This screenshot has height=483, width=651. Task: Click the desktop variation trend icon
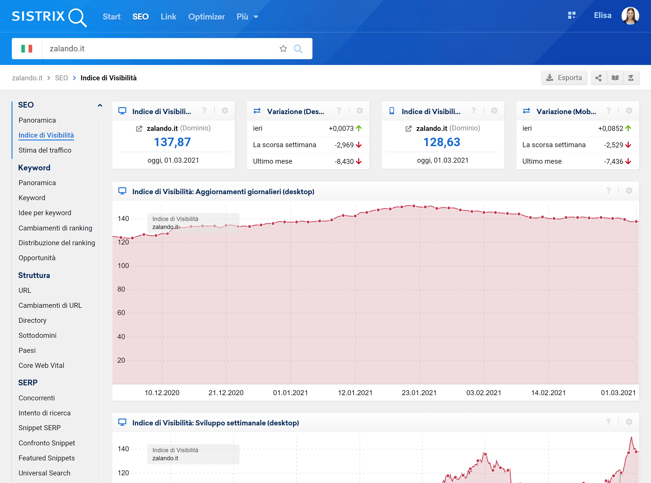coord(257,112)
